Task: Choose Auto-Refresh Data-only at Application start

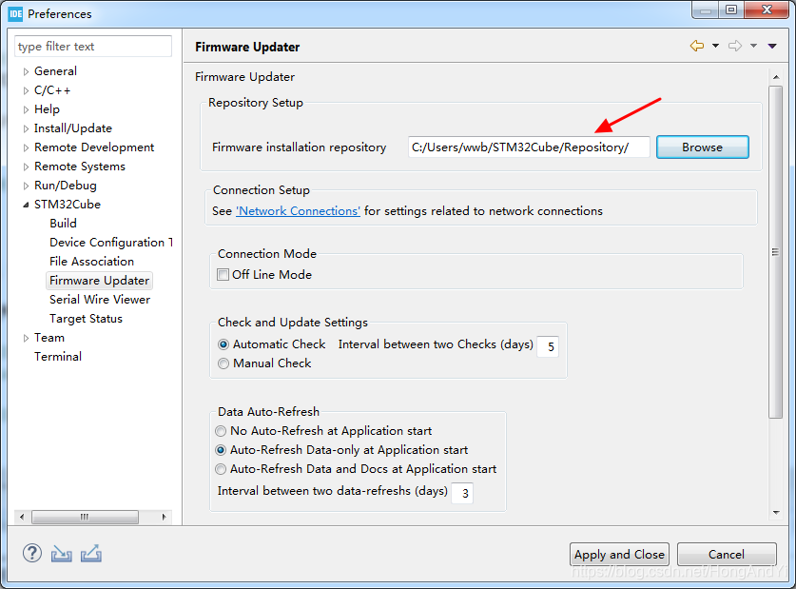Action: [221, 450]
